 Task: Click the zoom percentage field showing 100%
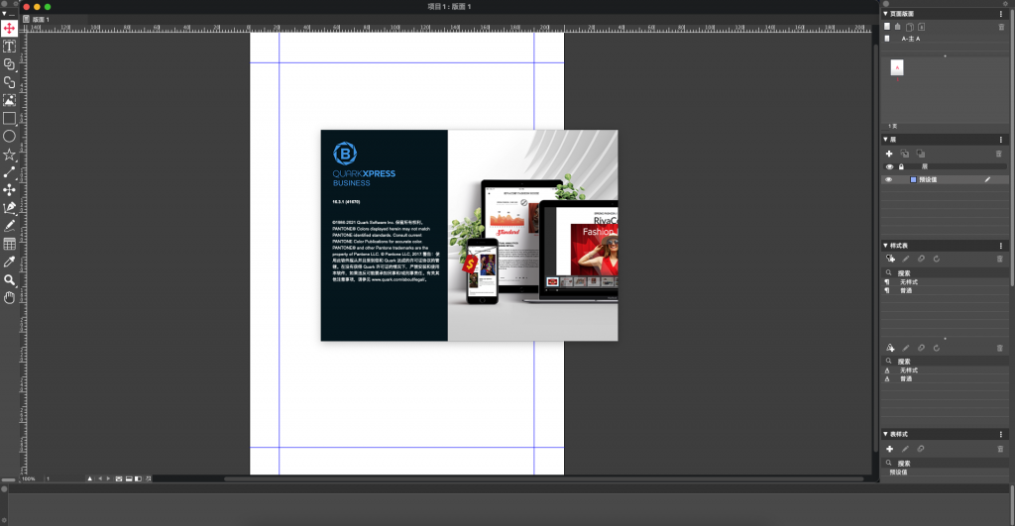pyautogui.click(x=30, y=478)
